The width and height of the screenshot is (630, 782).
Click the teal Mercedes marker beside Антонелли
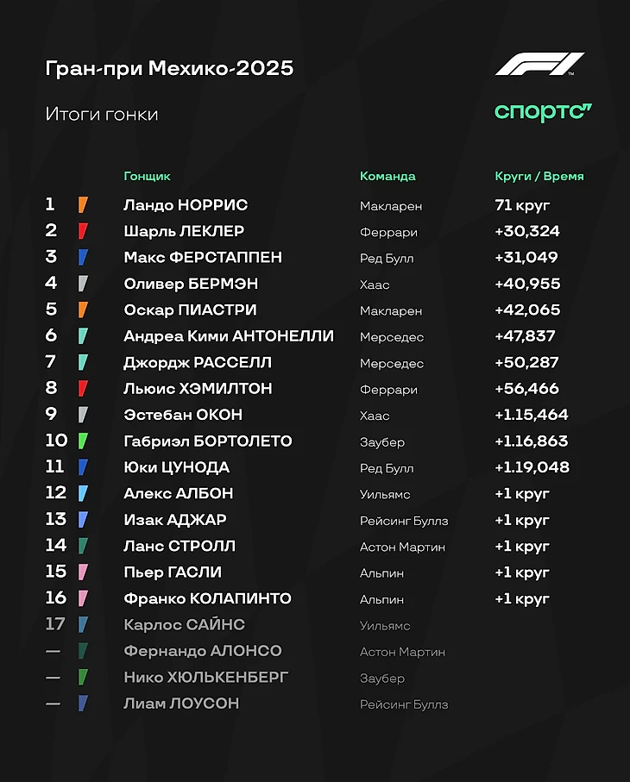83,336
